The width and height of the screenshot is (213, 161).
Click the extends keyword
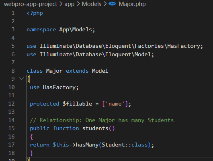(77, 71)
